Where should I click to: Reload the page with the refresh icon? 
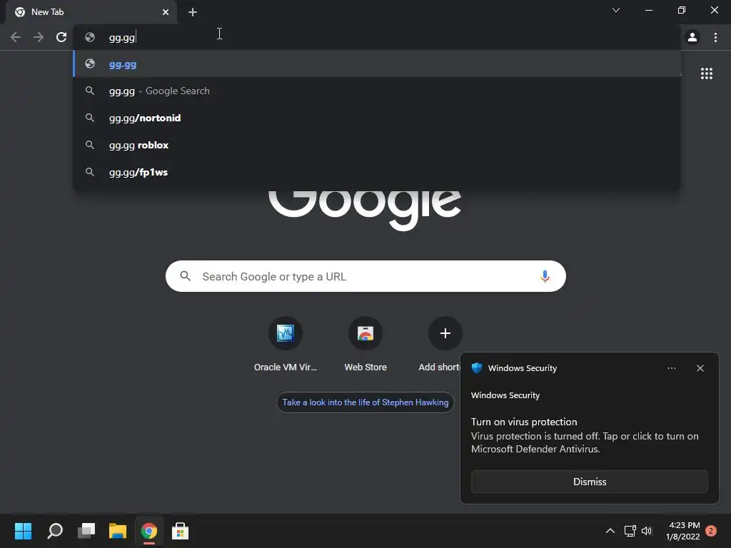(x=61, y=37)
